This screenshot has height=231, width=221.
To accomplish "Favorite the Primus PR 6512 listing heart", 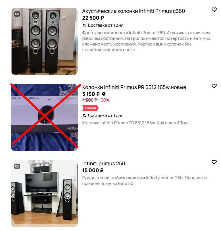I will coord(214,86).
